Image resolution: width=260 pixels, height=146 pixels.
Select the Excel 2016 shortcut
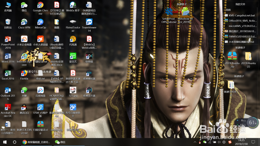pyautogui.click(x=8, y=75)
